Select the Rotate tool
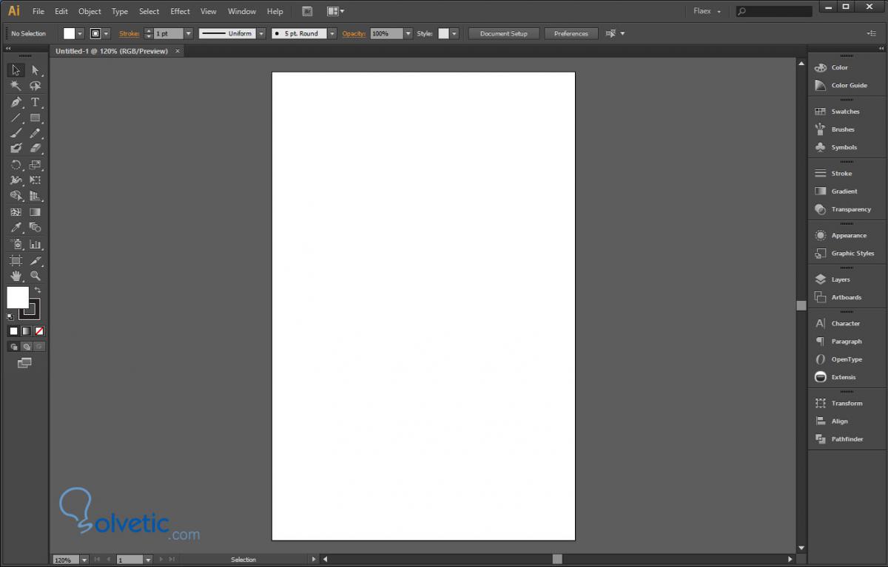 [16, 165]
